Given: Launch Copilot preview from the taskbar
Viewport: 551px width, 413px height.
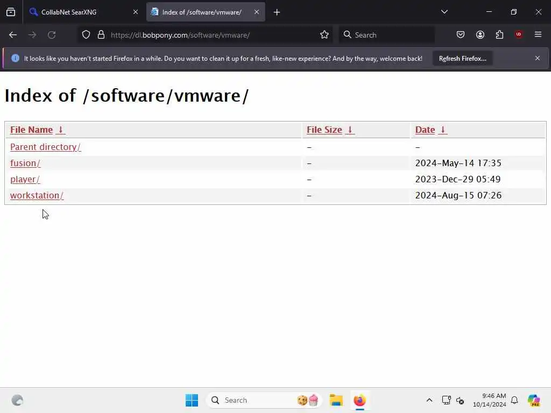Looking at the screenshot, I should [534, 400].
